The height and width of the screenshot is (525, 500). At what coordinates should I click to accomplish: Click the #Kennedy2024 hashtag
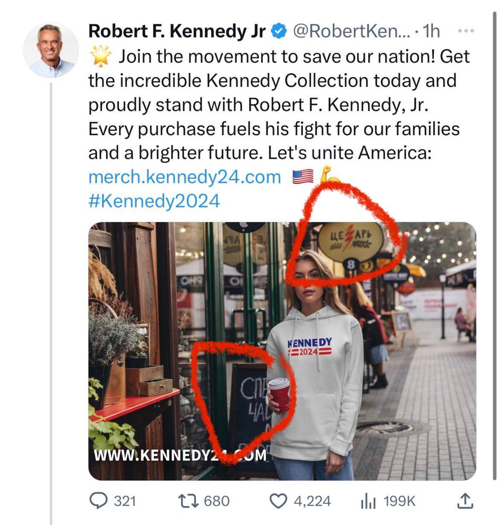coord(154,201)
